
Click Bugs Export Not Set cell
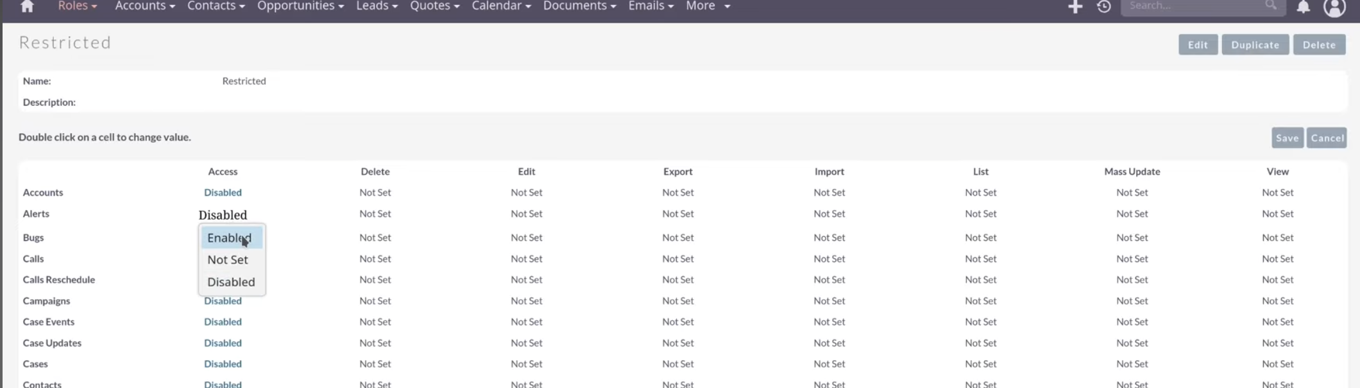[x=678, y=238]
